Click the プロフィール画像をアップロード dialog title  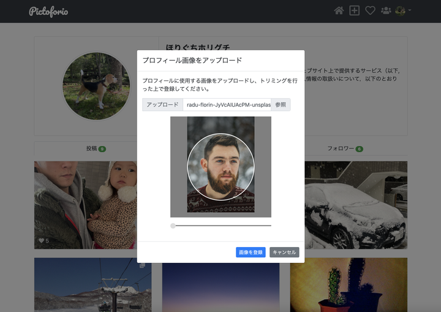coord(192,60)
